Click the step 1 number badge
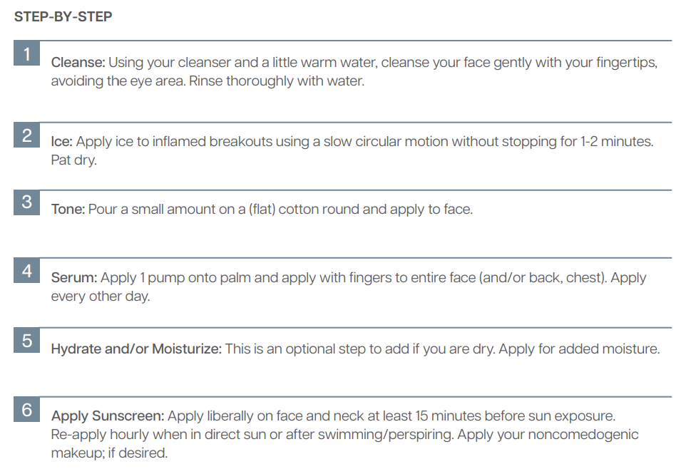This screenshot has width=691, height=469. click(27, 53)
